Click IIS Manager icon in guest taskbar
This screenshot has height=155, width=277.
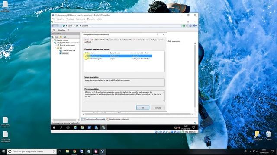click(103, 127)
